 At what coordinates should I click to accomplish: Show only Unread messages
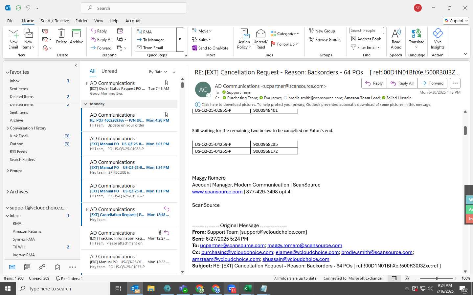tap(109, 71)
